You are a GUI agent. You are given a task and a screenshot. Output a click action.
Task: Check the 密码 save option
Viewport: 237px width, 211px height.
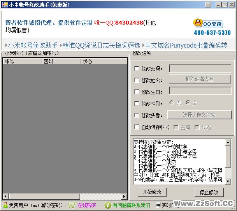pyautogui.click(x=176, y=128)
